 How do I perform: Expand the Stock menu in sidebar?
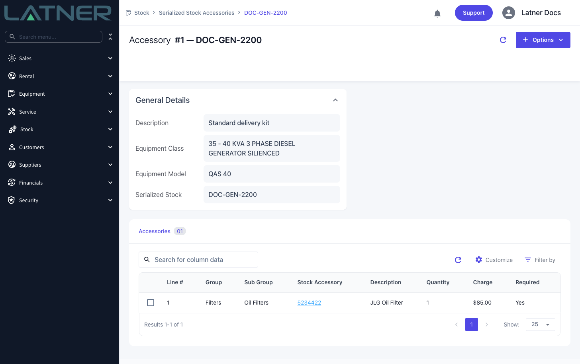click(x=60, y=129)
